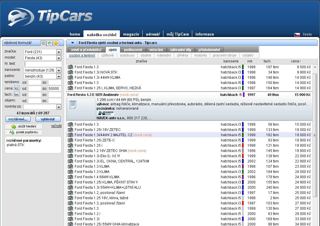
Task: Click the vyhledat search button
Action: pyautogui.click(x=48, y=119)
